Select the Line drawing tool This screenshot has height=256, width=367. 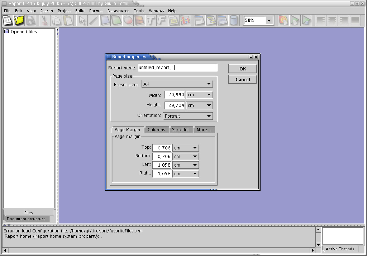point(94,20)
